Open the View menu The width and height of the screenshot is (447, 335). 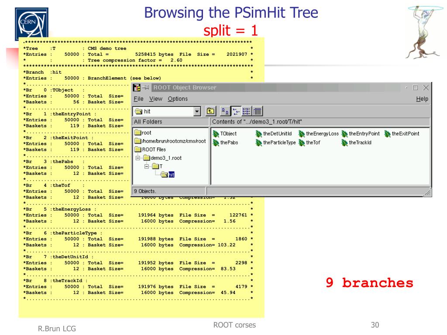156,99
